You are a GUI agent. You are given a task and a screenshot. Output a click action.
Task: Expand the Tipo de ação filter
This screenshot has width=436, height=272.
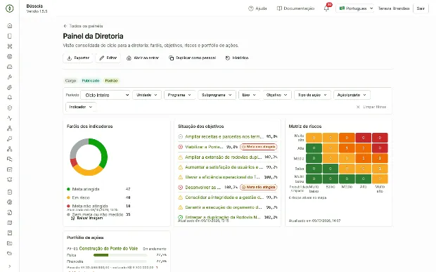[312, 95]
